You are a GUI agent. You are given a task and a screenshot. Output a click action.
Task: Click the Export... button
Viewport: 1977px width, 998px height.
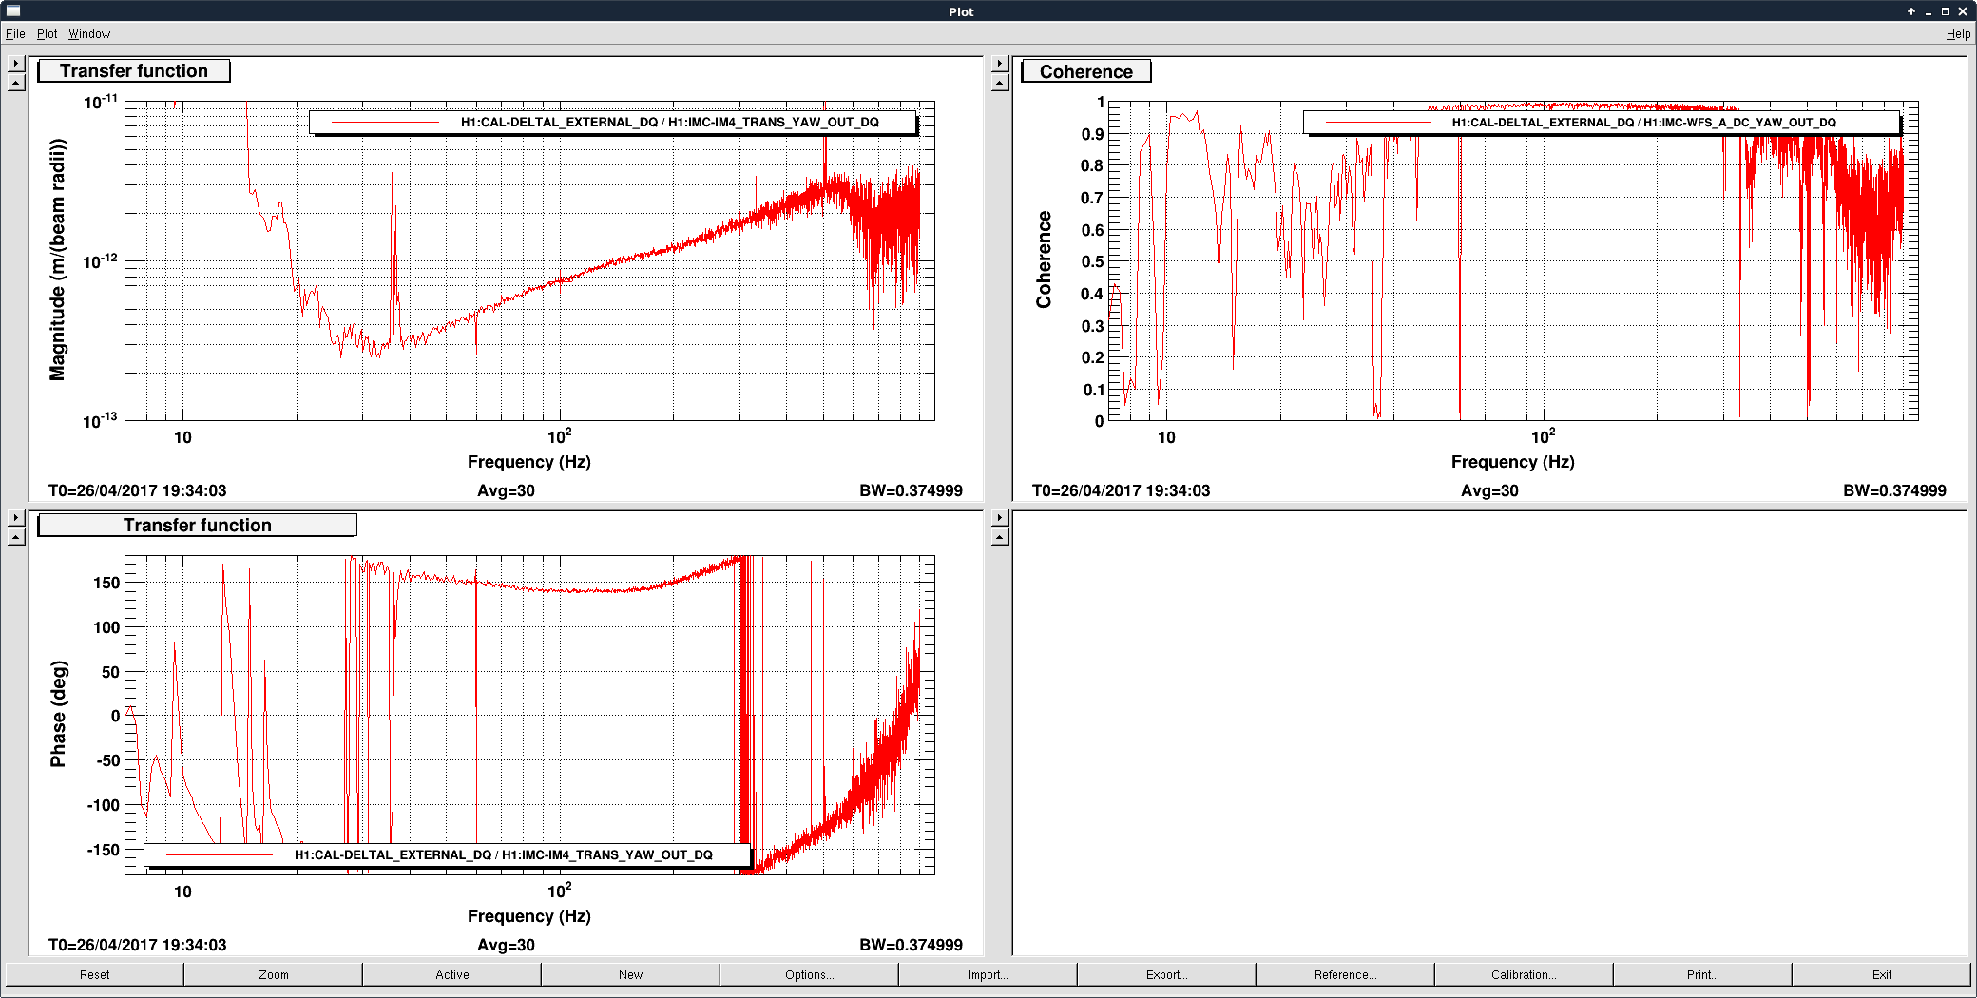click(1167, 974)
